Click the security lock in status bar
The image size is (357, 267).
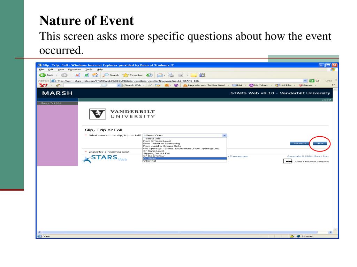click(292, 236)
